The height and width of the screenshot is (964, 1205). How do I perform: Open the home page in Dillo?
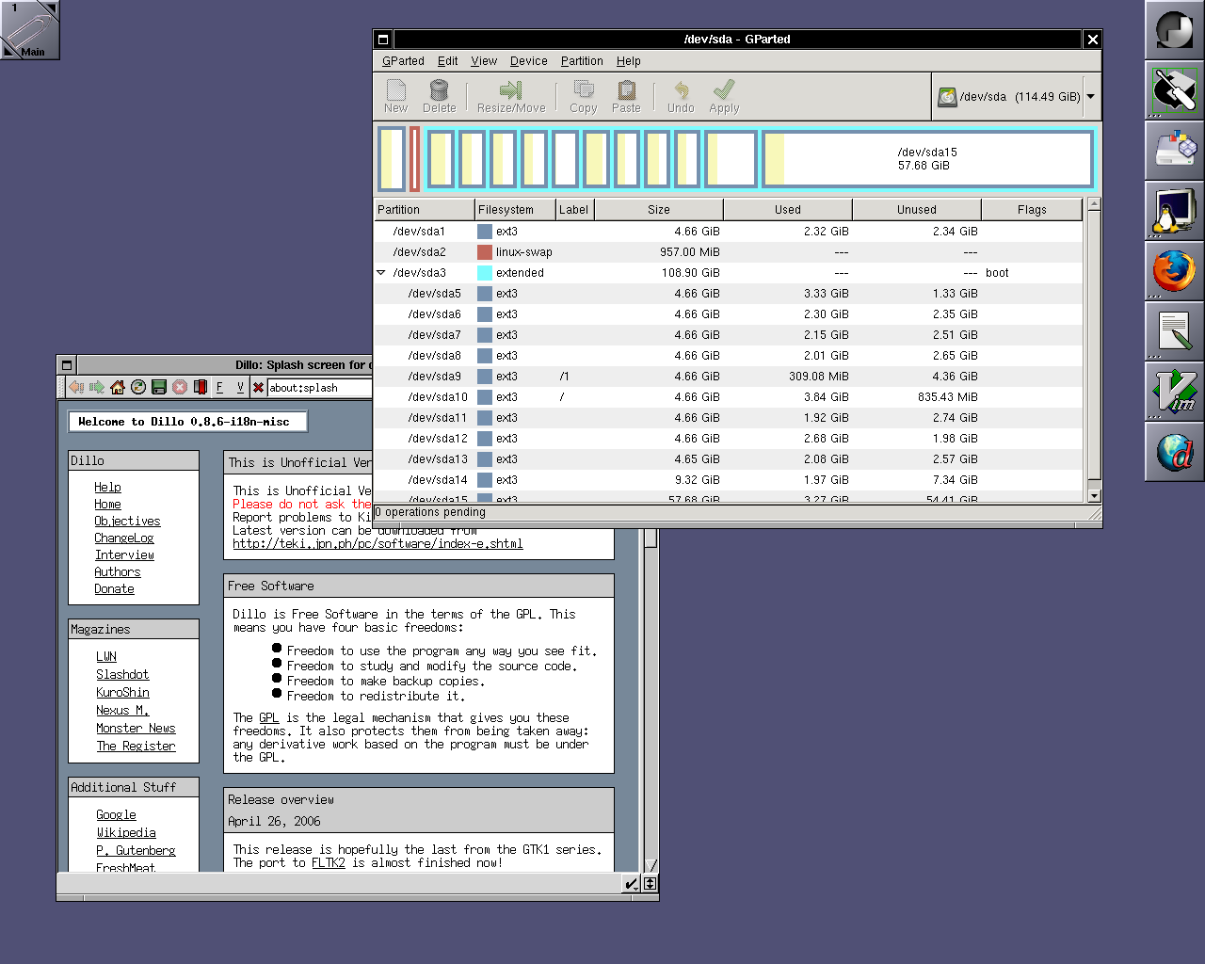pyautogui.click(x=118, y=387)
